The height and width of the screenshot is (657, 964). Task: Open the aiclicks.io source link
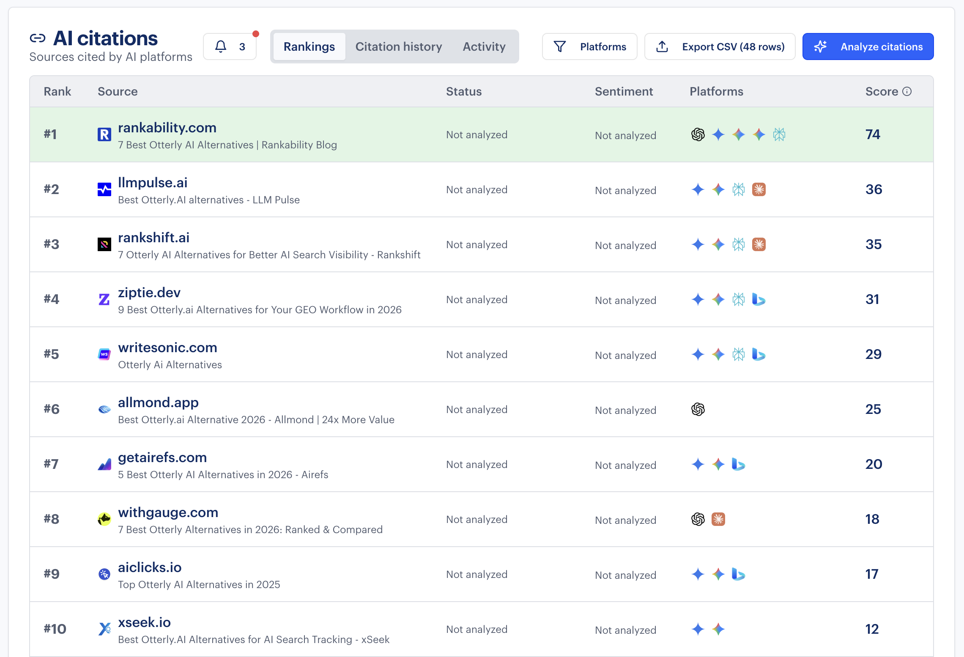coord(150,567)
